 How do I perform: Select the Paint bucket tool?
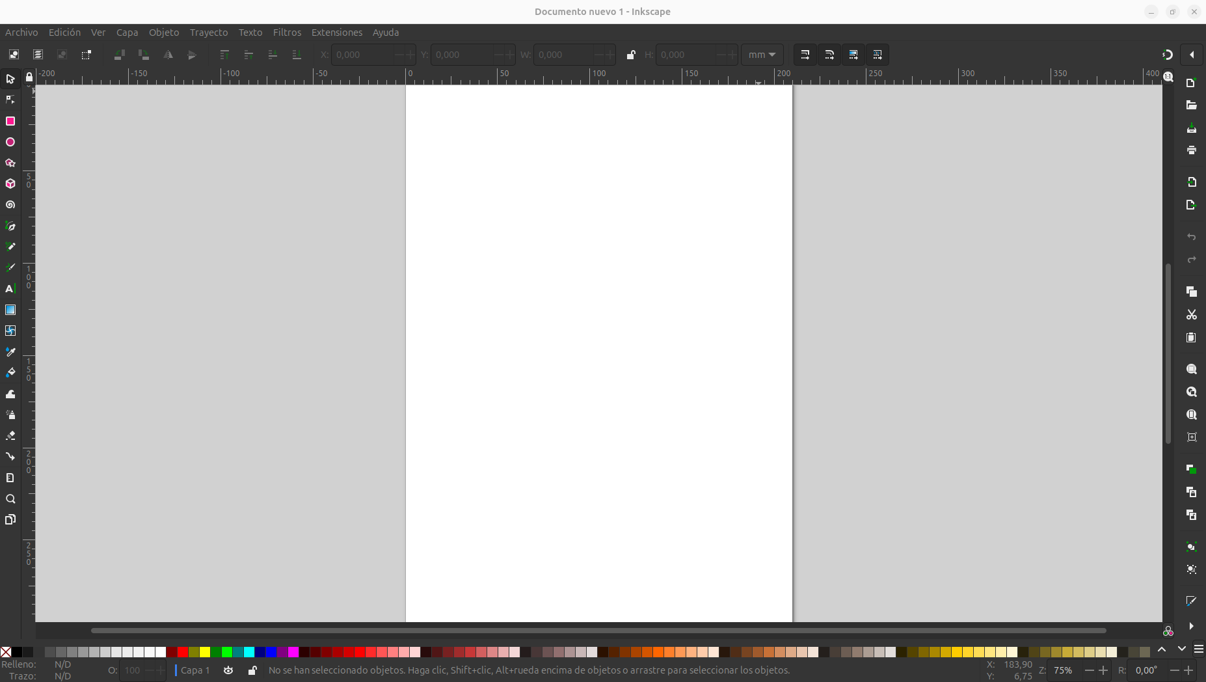click(x=10, y=373)
